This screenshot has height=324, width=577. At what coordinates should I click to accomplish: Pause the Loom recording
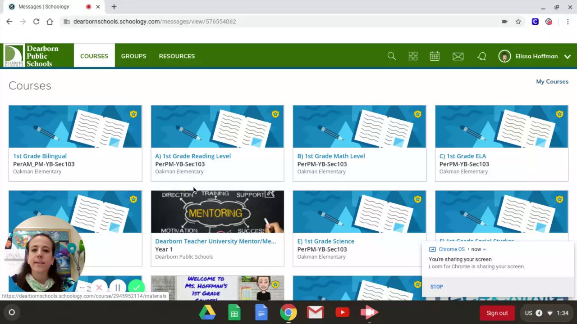click(x=118, y=288)
